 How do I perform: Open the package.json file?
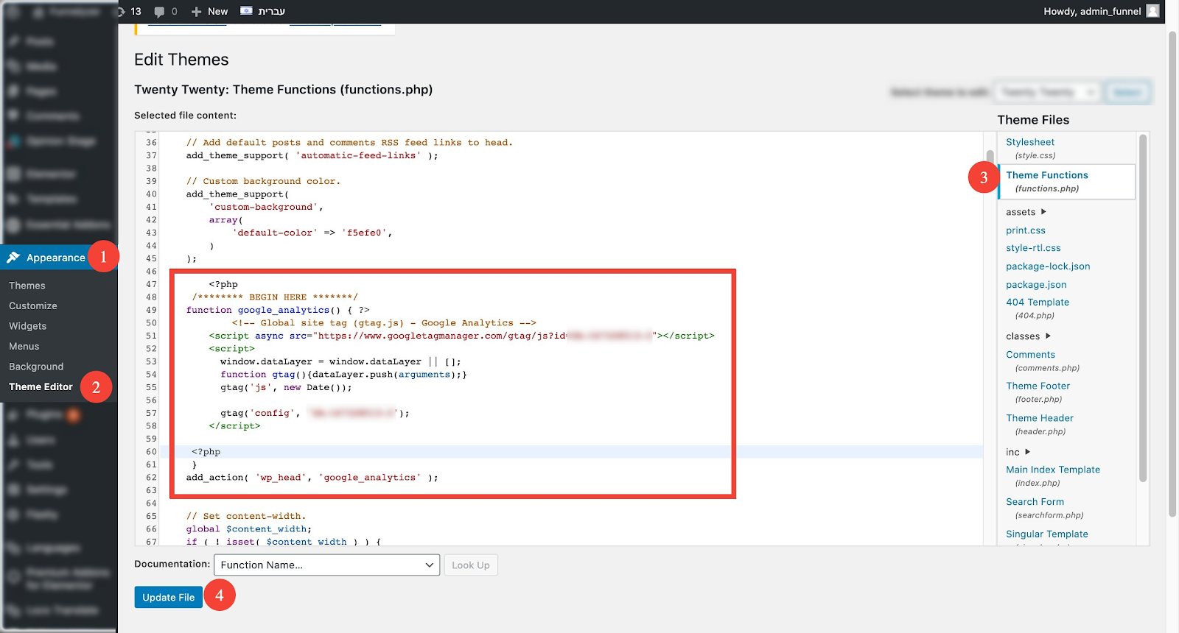tap(1036, 285)
